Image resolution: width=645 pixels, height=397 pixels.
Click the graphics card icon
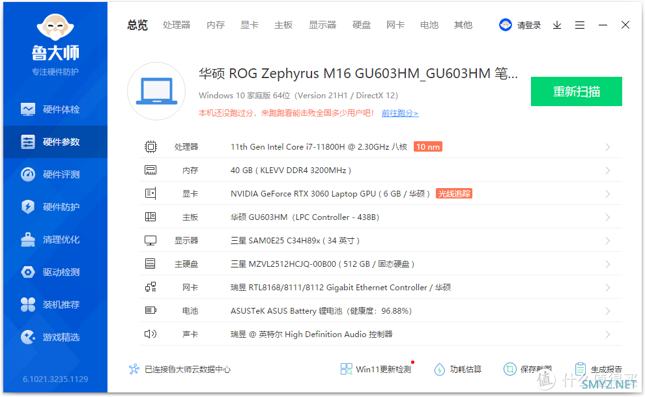(x=150, y=193)
